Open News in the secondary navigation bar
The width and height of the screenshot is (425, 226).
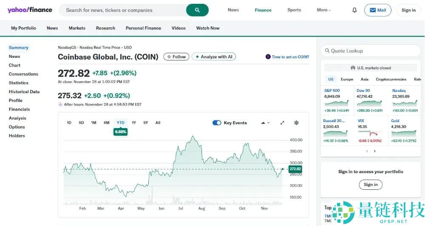pos(52,28)
